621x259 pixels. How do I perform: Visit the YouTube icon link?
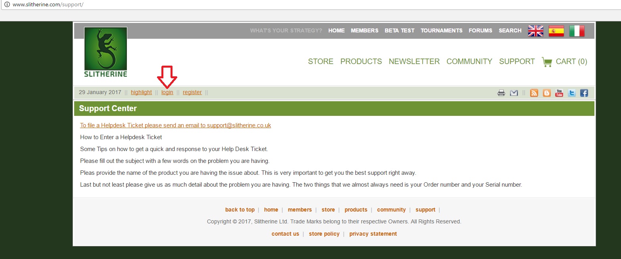click(x=559, y=93)
